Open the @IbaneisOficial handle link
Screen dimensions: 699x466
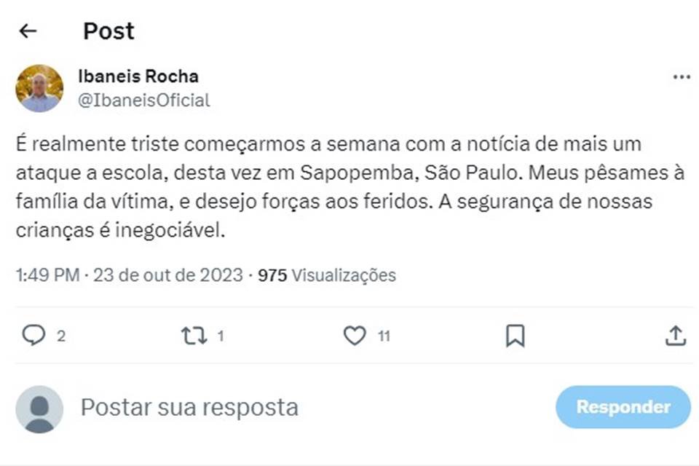tap(143, 100)
